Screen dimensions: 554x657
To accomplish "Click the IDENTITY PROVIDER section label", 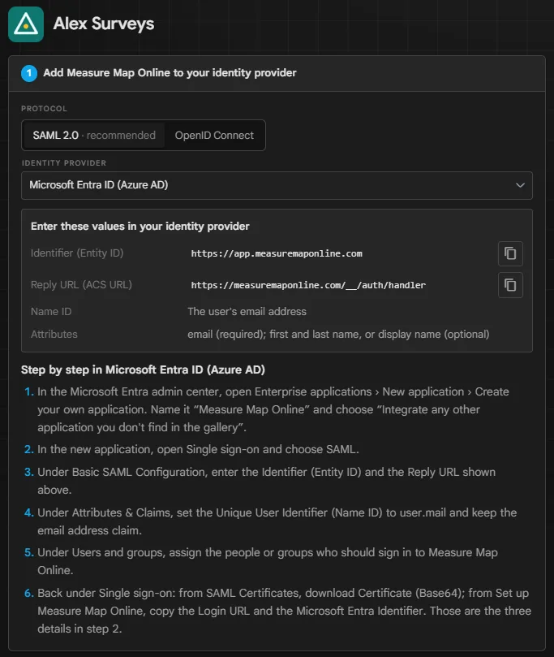I will [63, 163].
